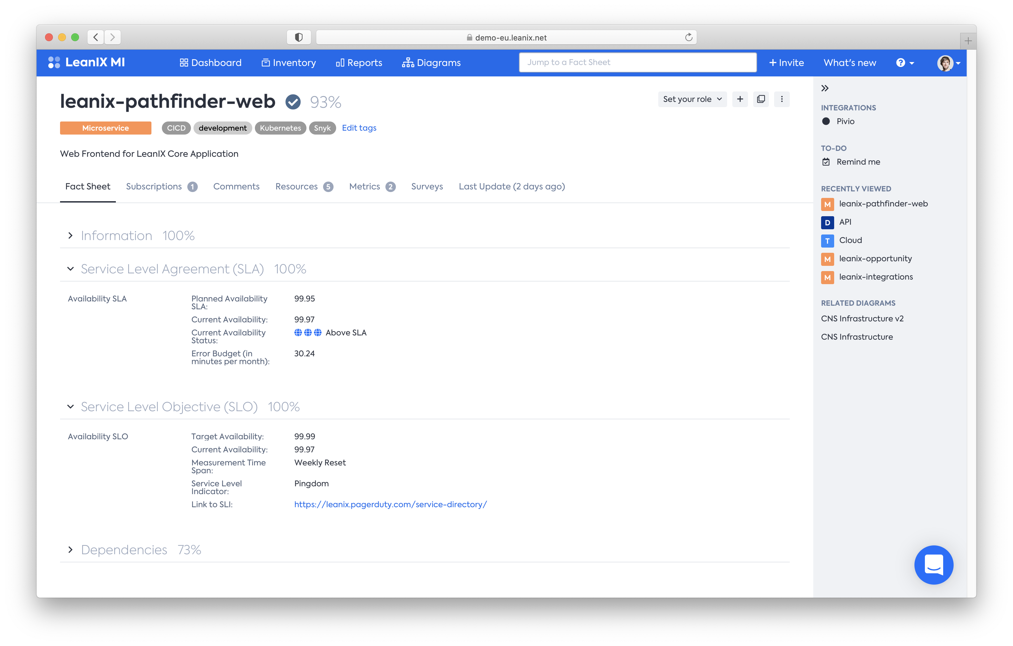Click the browser address bar
The height and width of the screenshot is (646, 1013).
(x=506, y=37)
